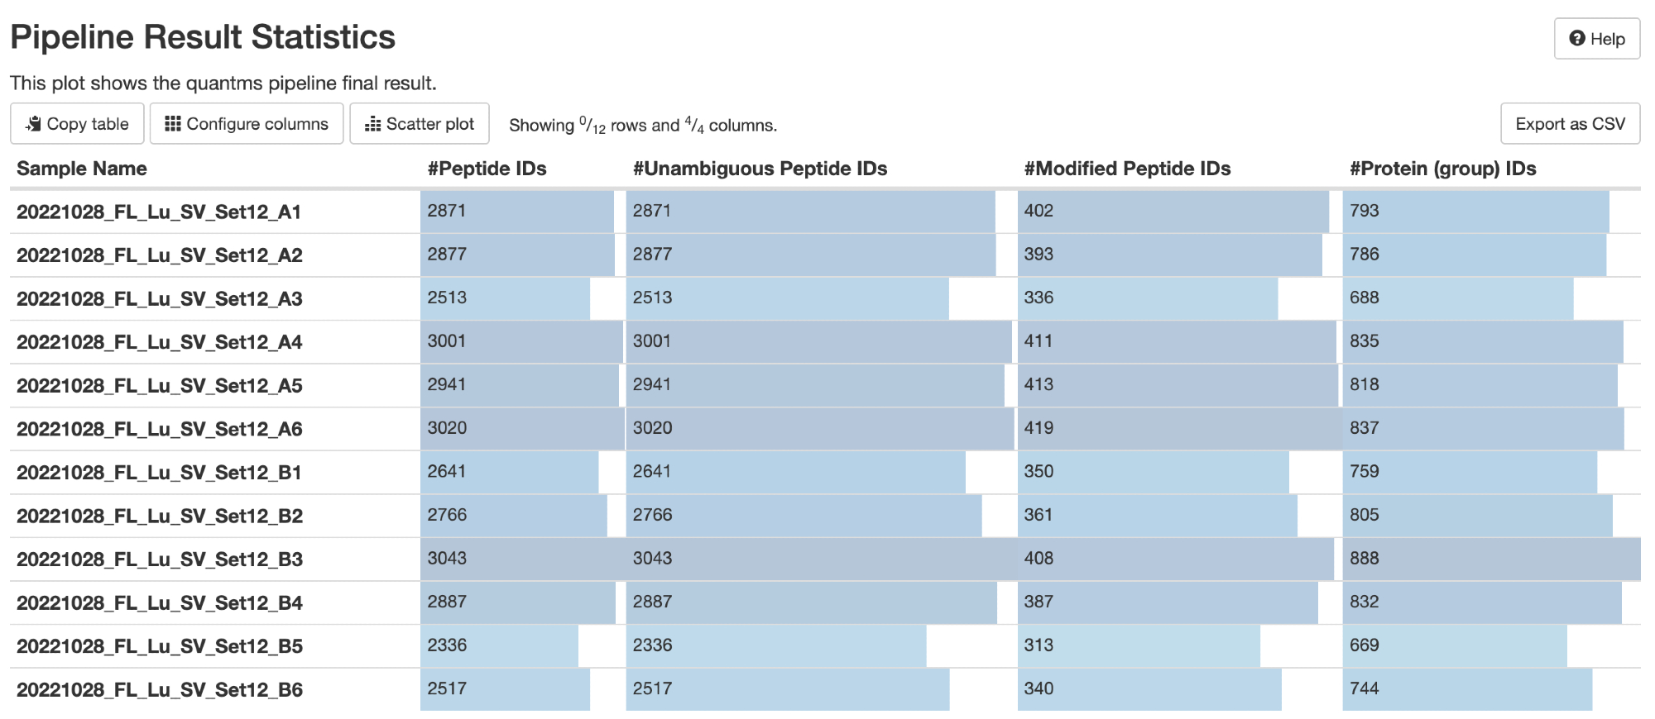1655x719 pixels.
Task: Sort by #Unambiguous Peptide IDs header
Action: 760,169
